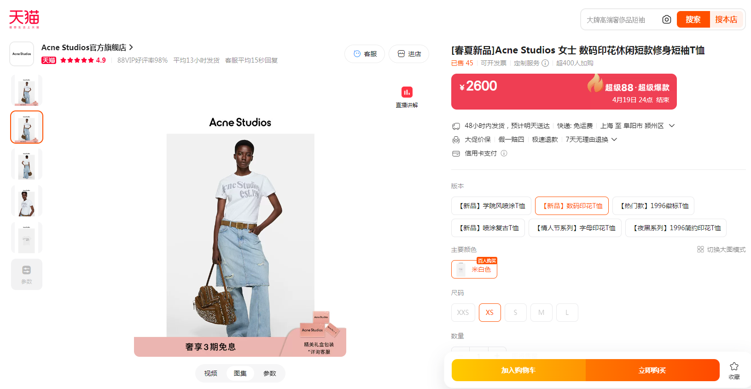Click the info icon next to 信用卡支付
This screenshot has height=389, width=751.
pyautogui.click(x=504, y=153)
